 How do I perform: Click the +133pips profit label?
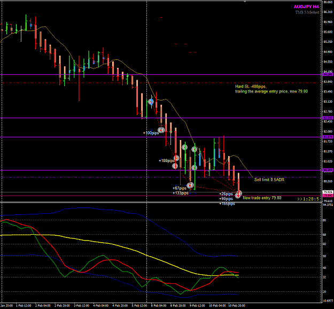coord(181,193)
